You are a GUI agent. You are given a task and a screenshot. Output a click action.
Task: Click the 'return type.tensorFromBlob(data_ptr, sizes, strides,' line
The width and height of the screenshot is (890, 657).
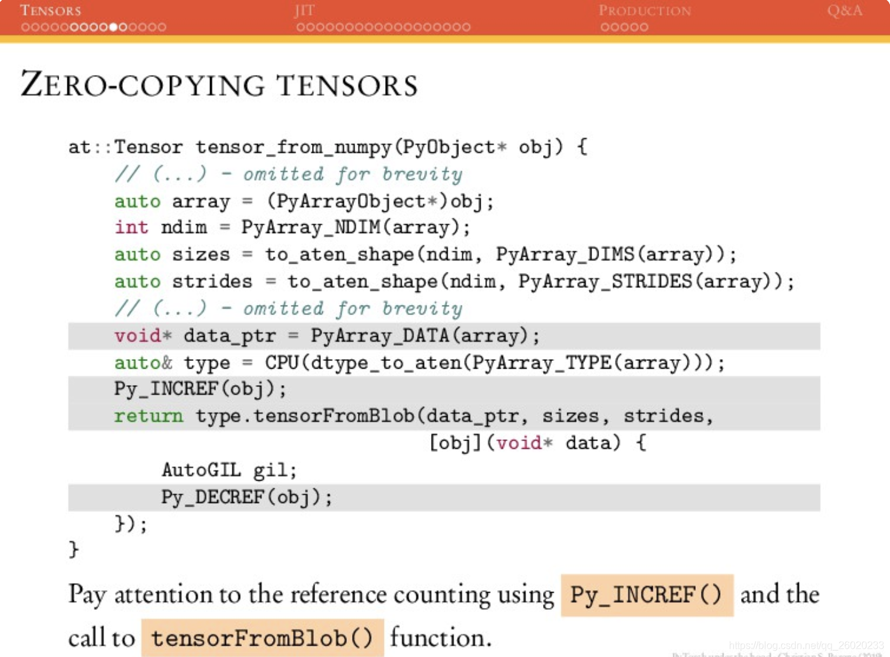click(x=444, y=416)
